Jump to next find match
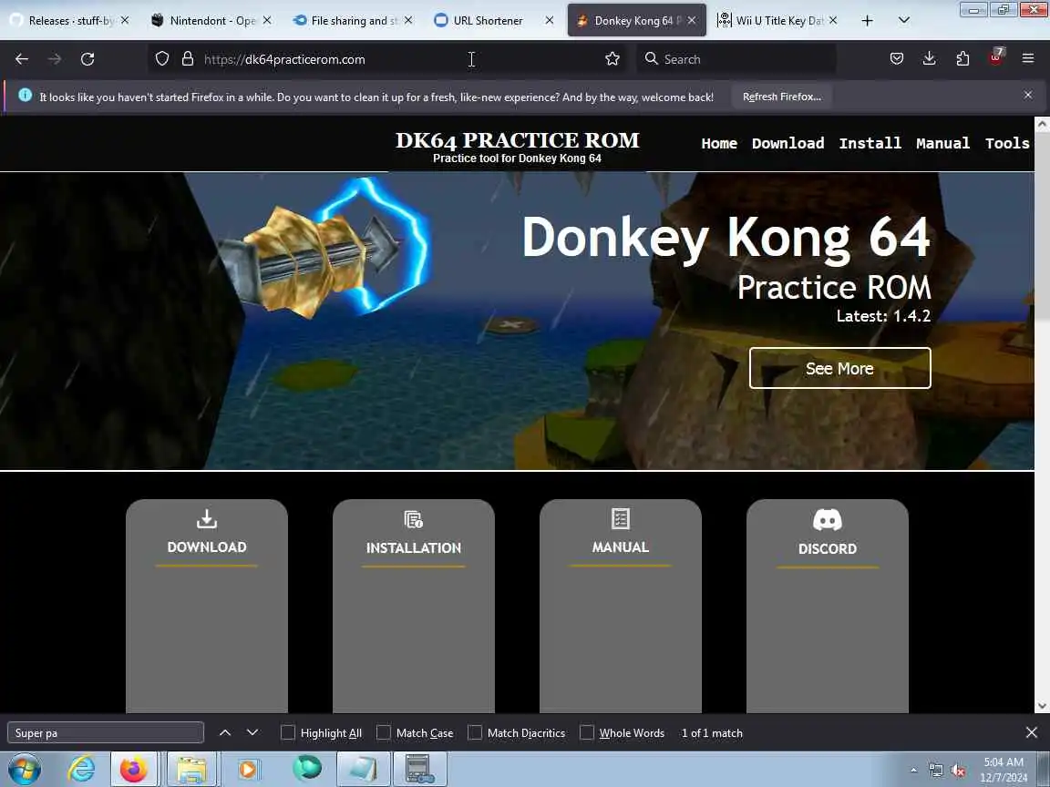 pos(252,732)
